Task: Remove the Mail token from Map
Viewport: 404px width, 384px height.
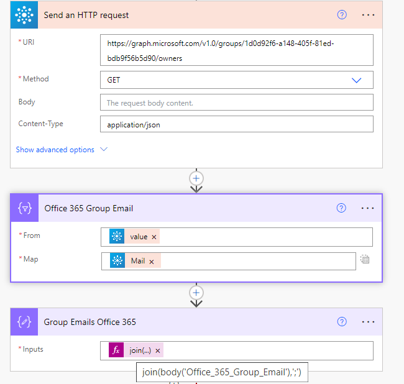Action: click(x=152, y=262)
